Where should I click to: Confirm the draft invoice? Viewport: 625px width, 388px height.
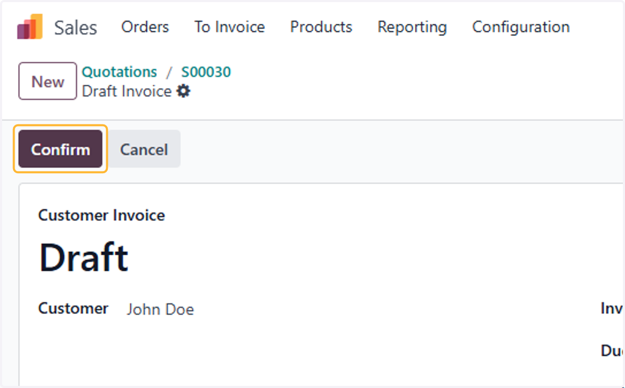(x=60, y=149)
